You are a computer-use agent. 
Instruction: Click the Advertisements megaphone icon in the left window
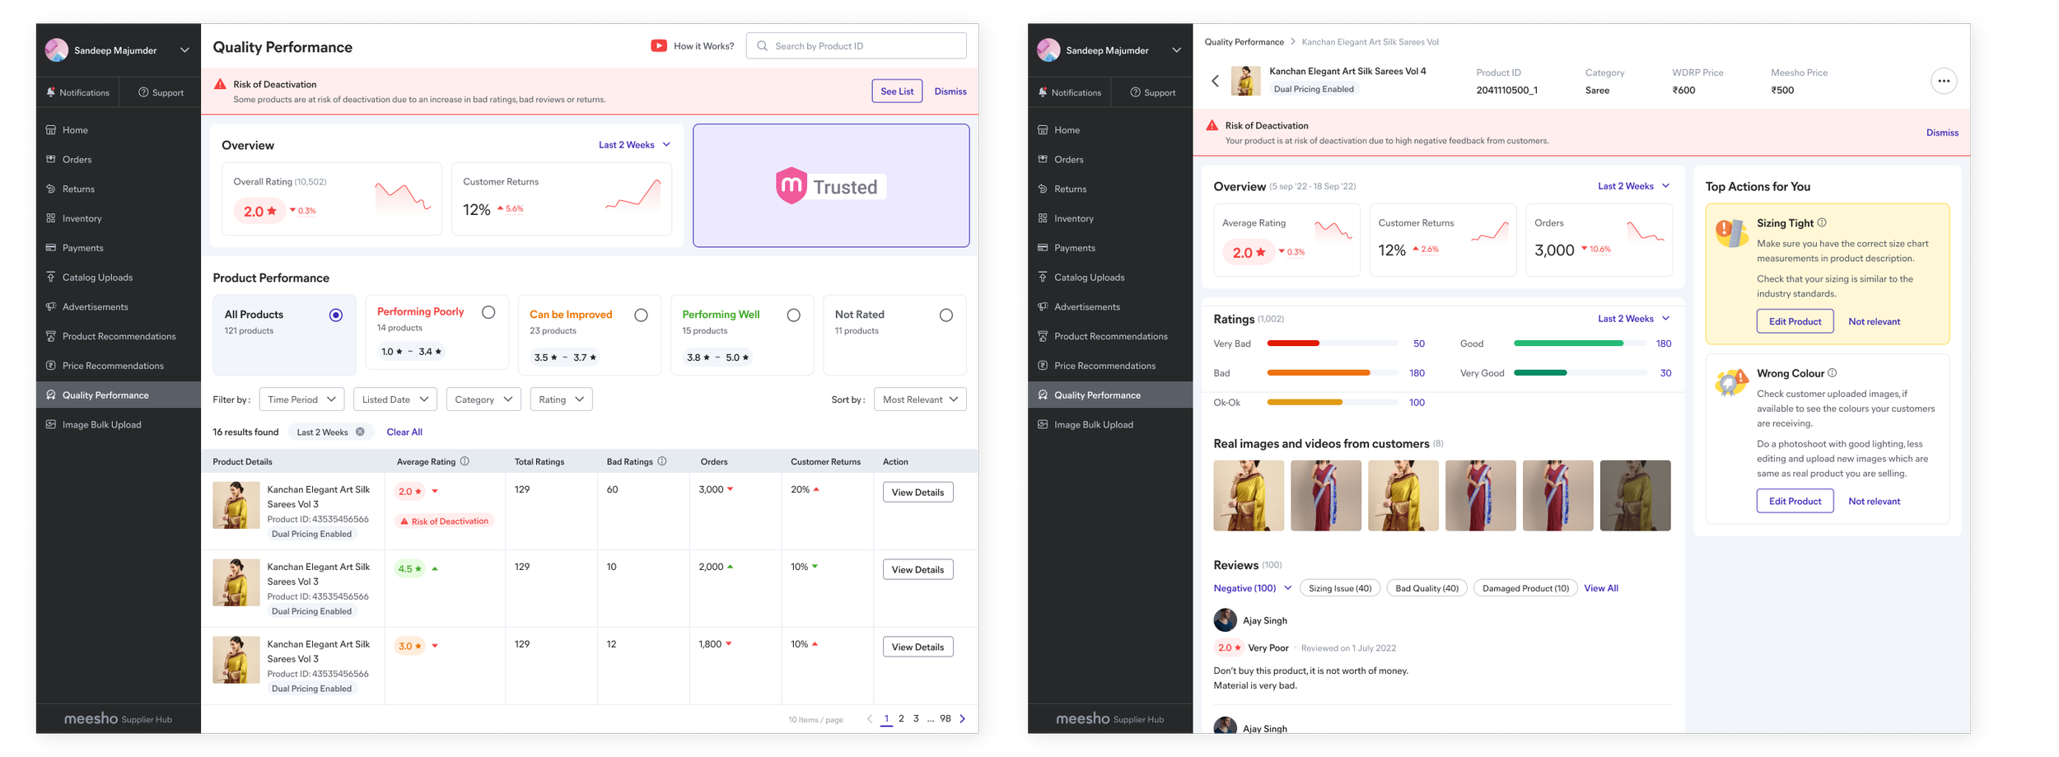coord(51,306)
